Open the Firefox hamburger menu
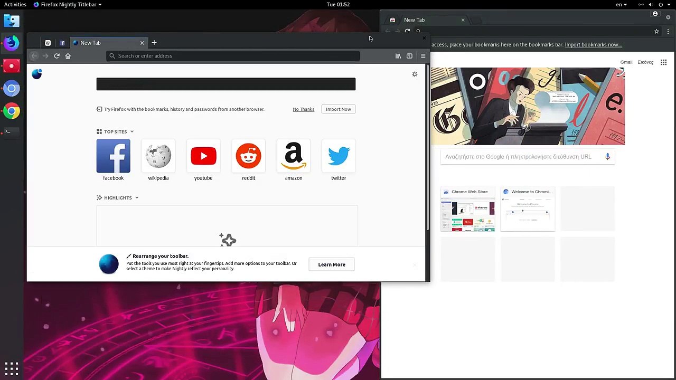The width and height of the screenshot is (676, 380). pyautogui.click(x=422, y=56)
